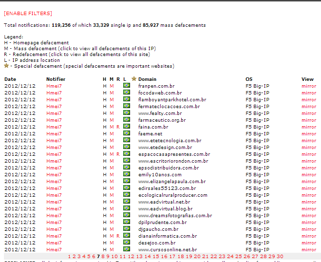
Task: Click the flag icon beside flamboyantparkhotel.com.br
Action: 127,99
